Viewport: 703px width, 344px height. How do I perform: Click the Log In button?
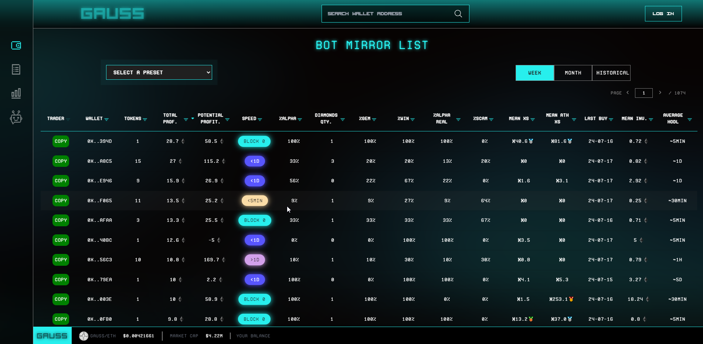tap(663, 14)
